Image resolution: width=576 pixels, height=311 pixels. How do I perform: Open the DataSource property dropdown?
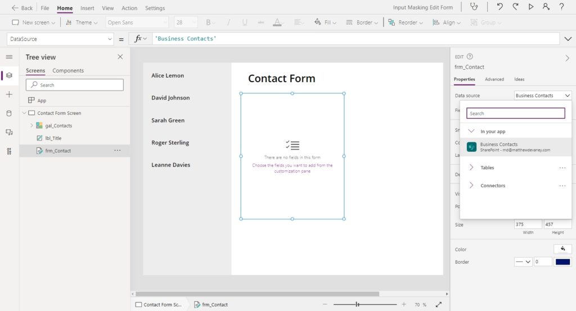[60, 39]
